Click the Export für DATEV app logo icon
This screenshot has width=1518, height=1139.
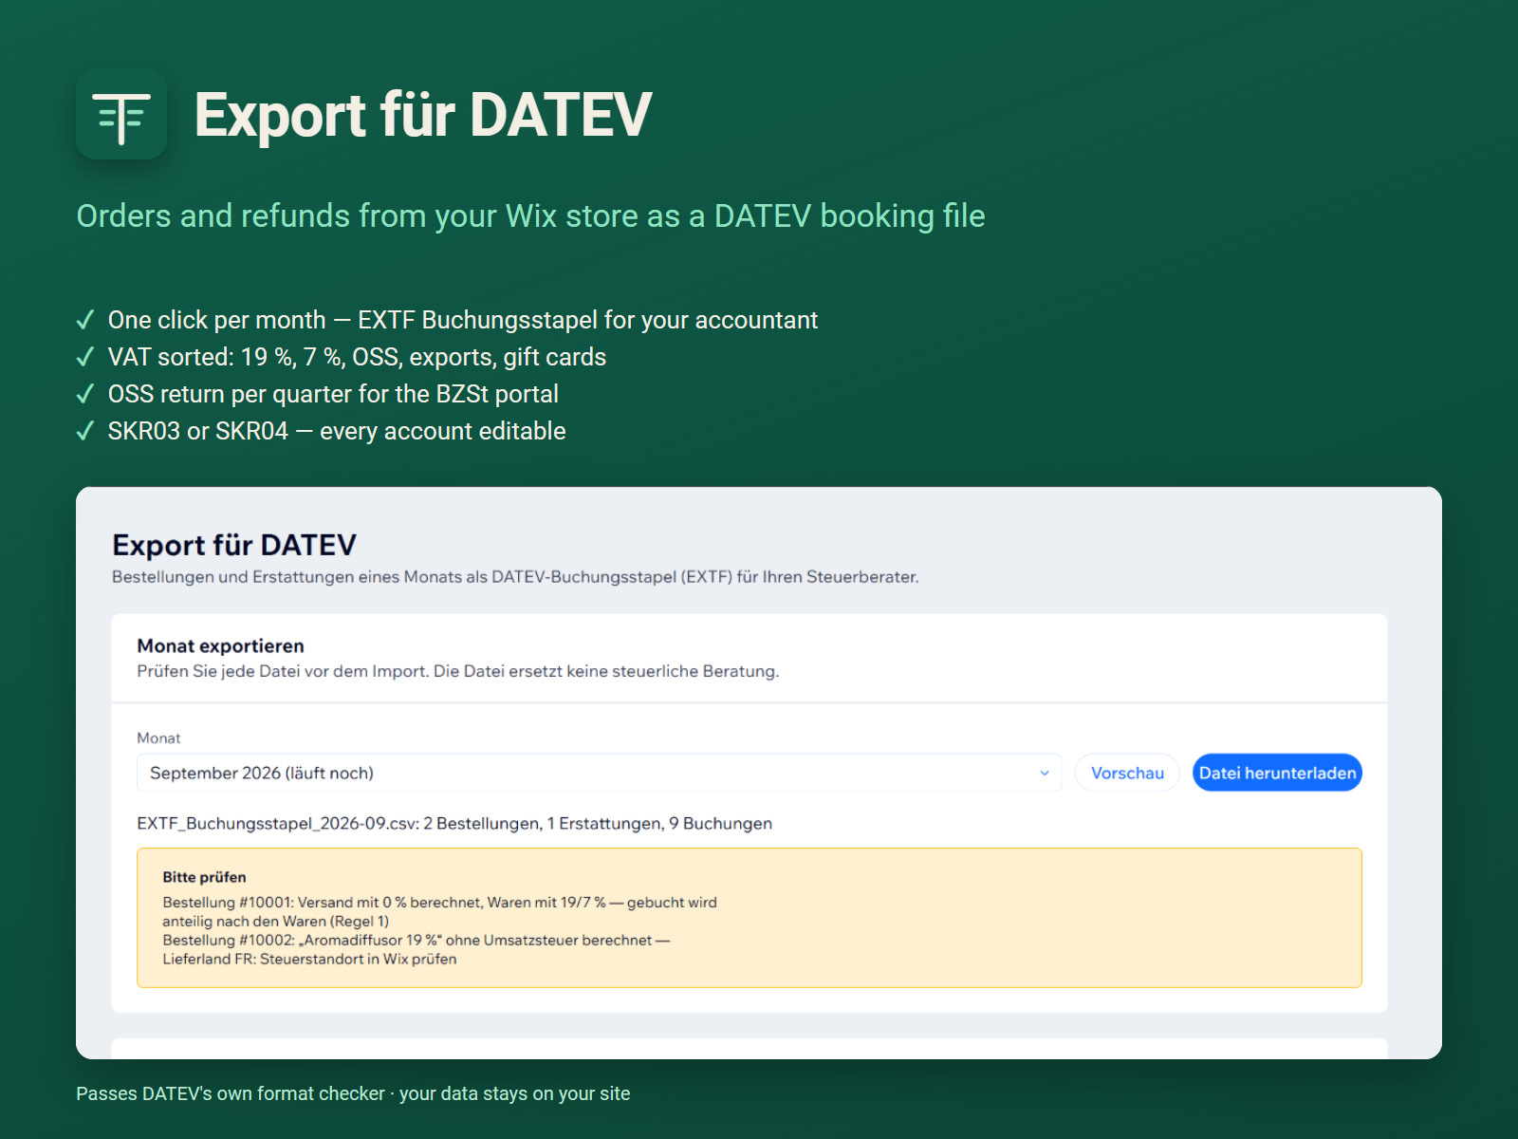pyautogui.click(x=121, y=114)
